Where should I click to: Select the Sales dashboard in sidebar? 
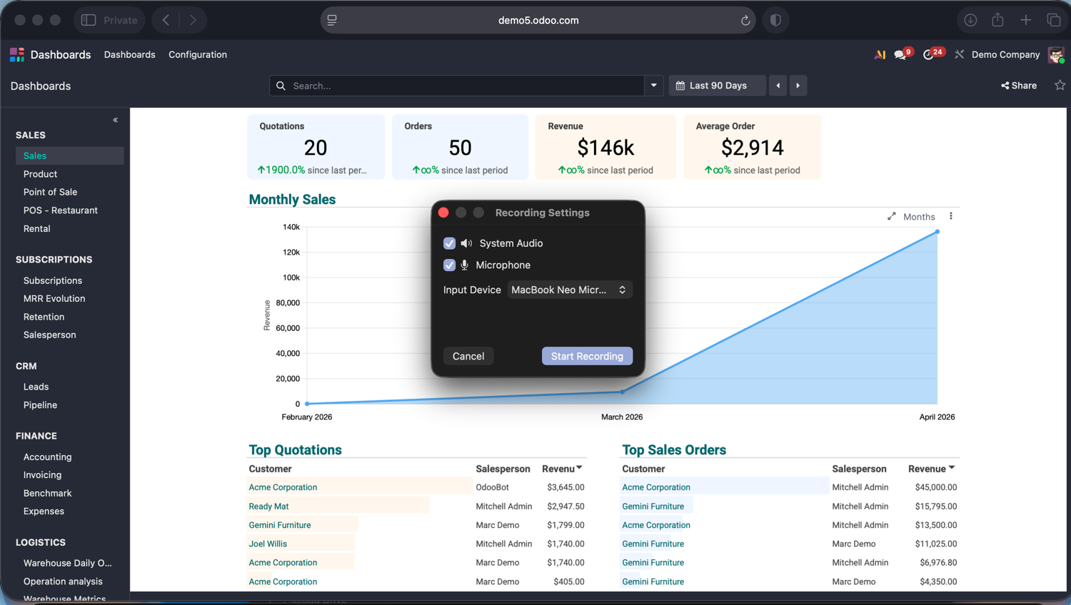pos(69,156)
